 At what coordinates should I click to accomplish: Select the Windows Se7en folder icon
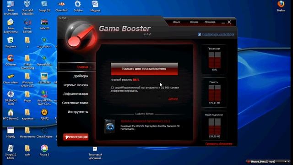click(x=27, y=80)
